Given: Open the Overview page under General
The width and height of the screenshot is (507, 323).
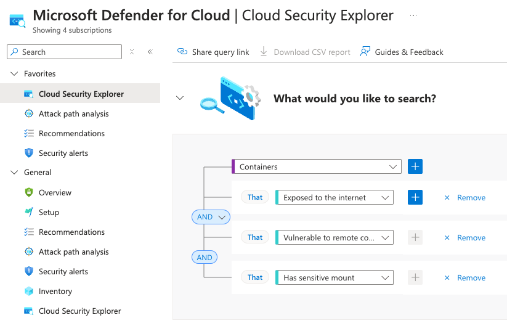Looking at the screenshot, I should coord(55,192).
